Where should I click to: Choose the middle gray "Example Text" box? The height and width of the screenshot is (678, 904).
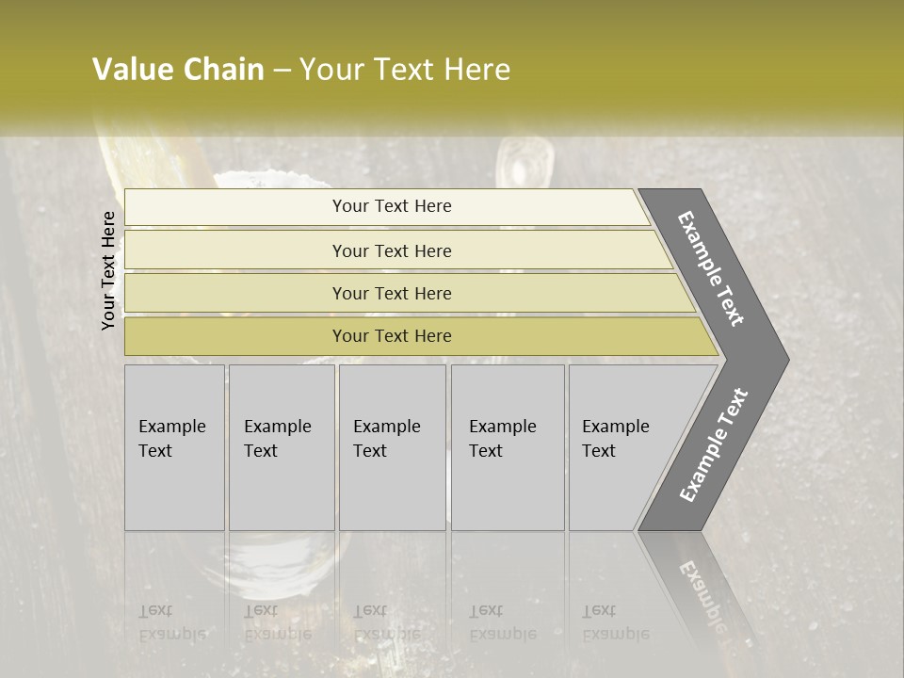(392, 447)
